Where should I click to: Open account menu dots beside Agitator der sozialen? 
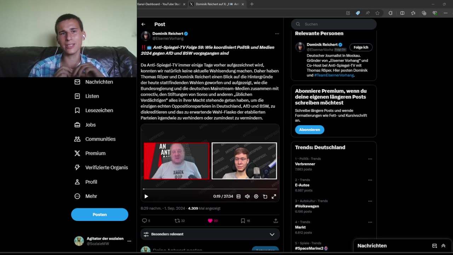tap(129, 241)
